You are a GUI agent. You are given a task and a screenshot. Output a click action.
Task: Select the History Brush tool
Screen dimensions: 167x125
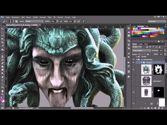pos(2,60)
